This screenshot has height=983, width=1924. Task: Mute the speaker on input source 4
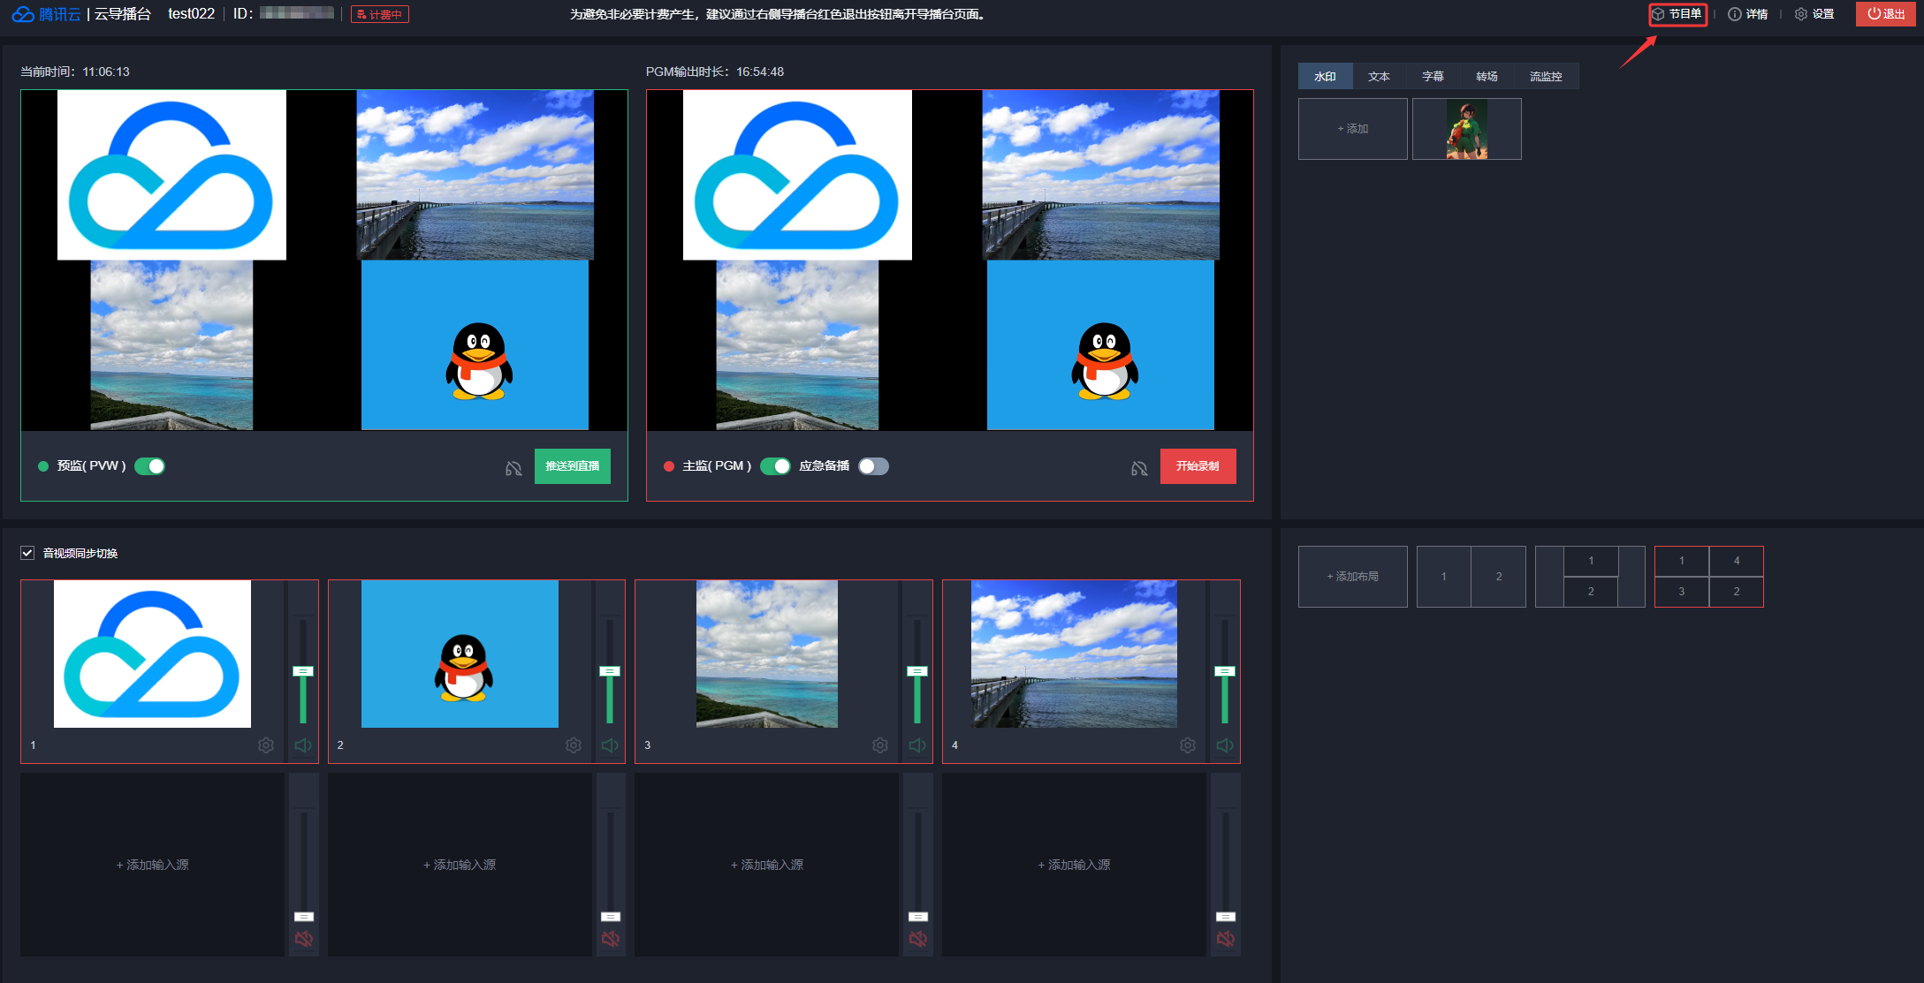pyautogui.click(x=1225, y=745)
